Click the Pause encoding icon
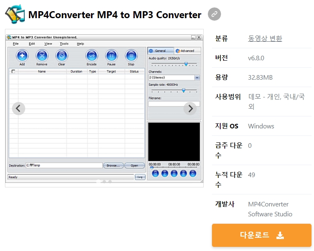This screenshot has width=314, height=251. coord(111,55)
